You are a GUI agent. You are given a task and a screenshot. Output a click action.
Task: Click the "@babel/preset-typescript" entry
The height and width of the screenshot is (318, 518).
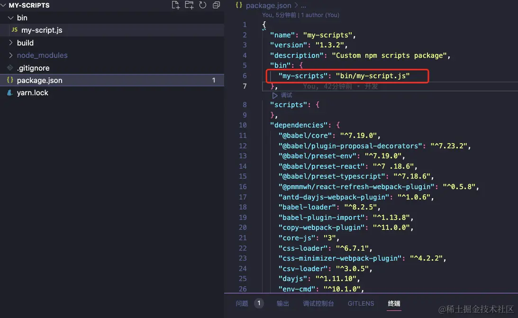coord(332,176)
